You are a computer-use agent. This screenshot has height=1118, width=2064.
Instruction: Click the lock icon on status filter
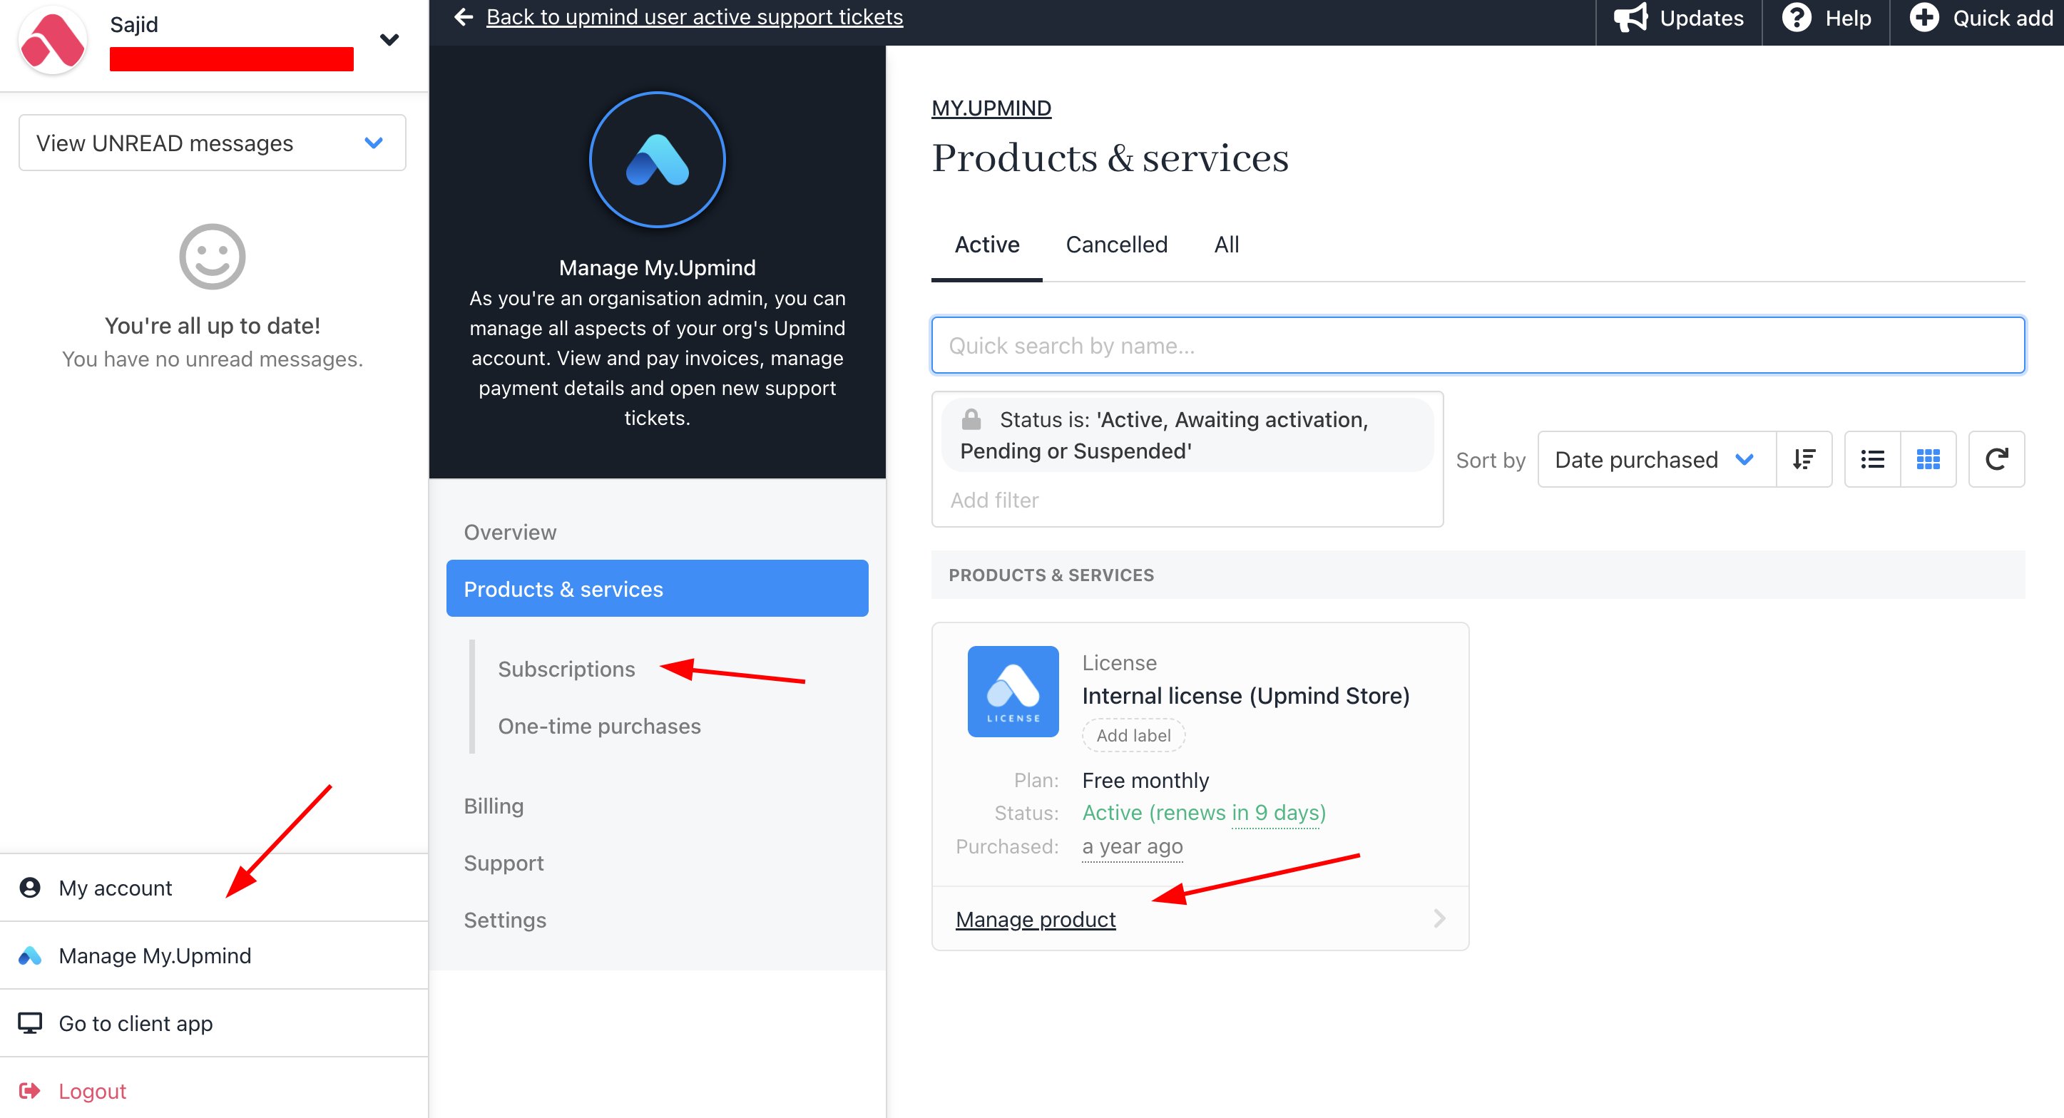click(971, 419)
